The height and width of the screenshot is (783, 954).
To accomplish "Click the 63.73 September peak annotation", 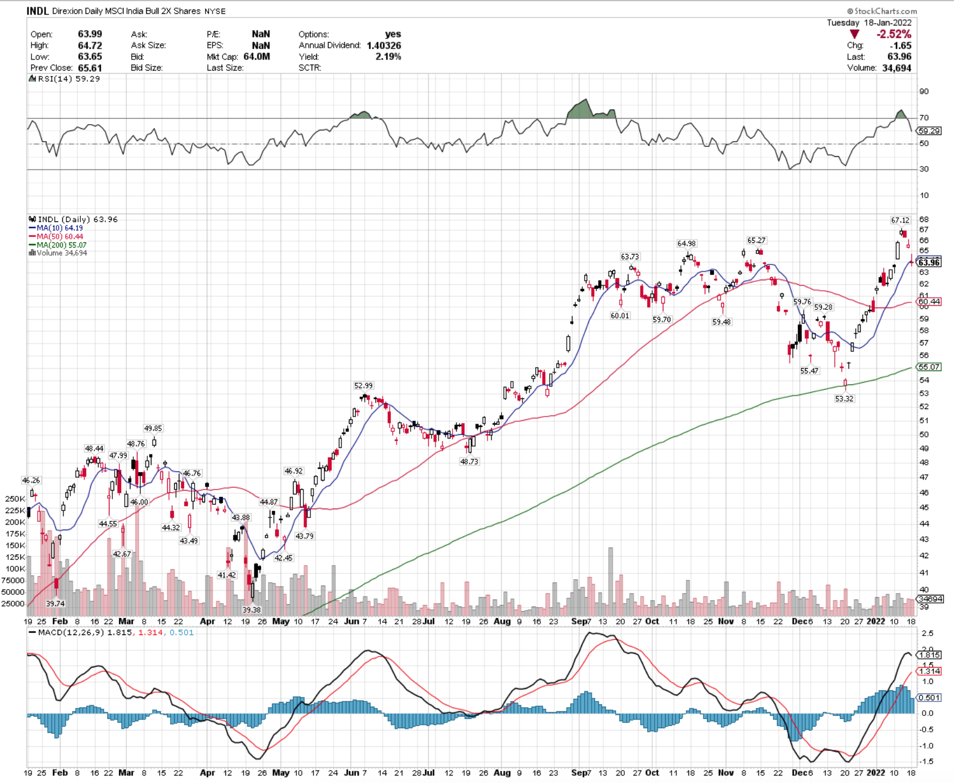I will pyautogui.click(x=630, y=256).
